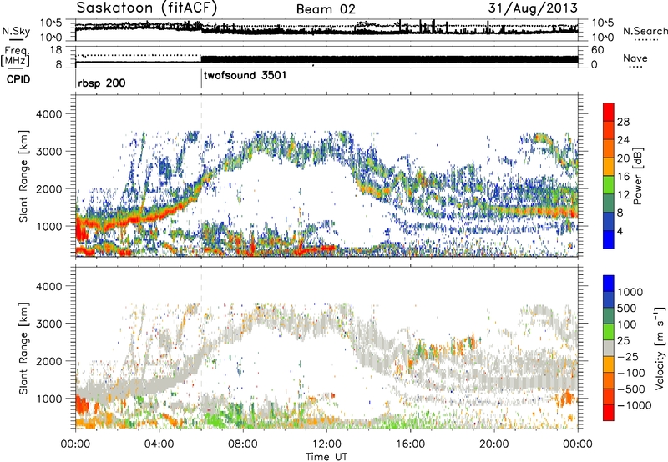The image size is (668, 462).
Task: Click the dotted Nave line before the mode change
Action: 139,55
